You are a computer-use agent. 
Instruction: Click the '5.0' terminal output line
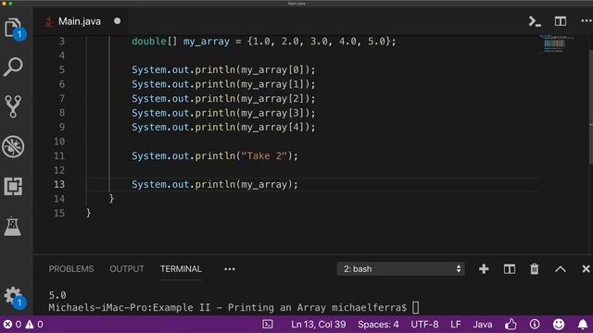coord(57,295)
